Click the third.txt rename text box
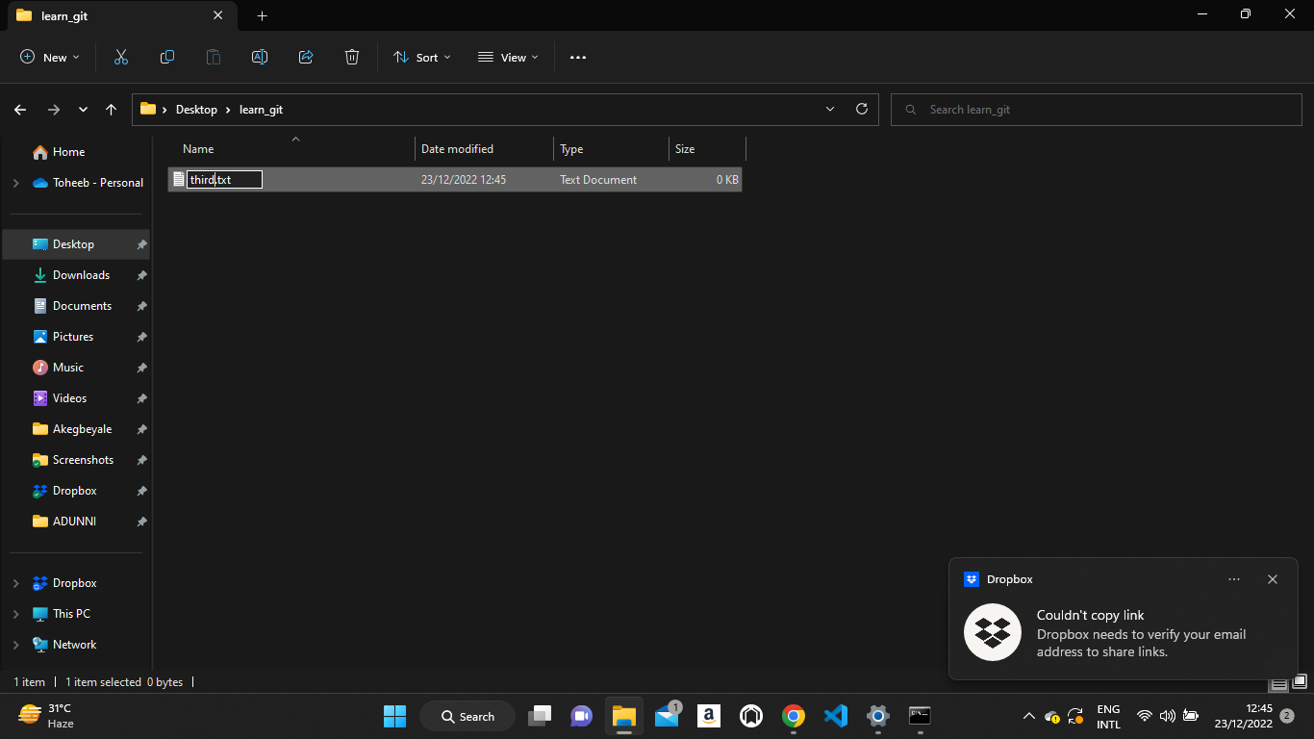The image size is (1314, 739). coord(224,180)
